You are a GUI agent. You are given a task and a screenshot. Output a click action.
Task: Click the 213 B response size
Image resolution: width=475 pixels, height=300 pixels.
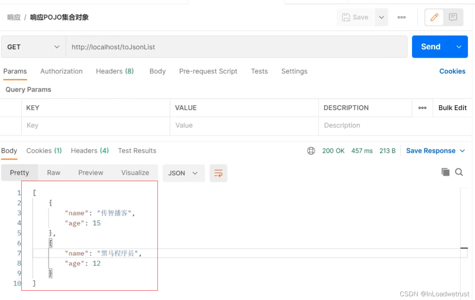click(x=388, y=151)
